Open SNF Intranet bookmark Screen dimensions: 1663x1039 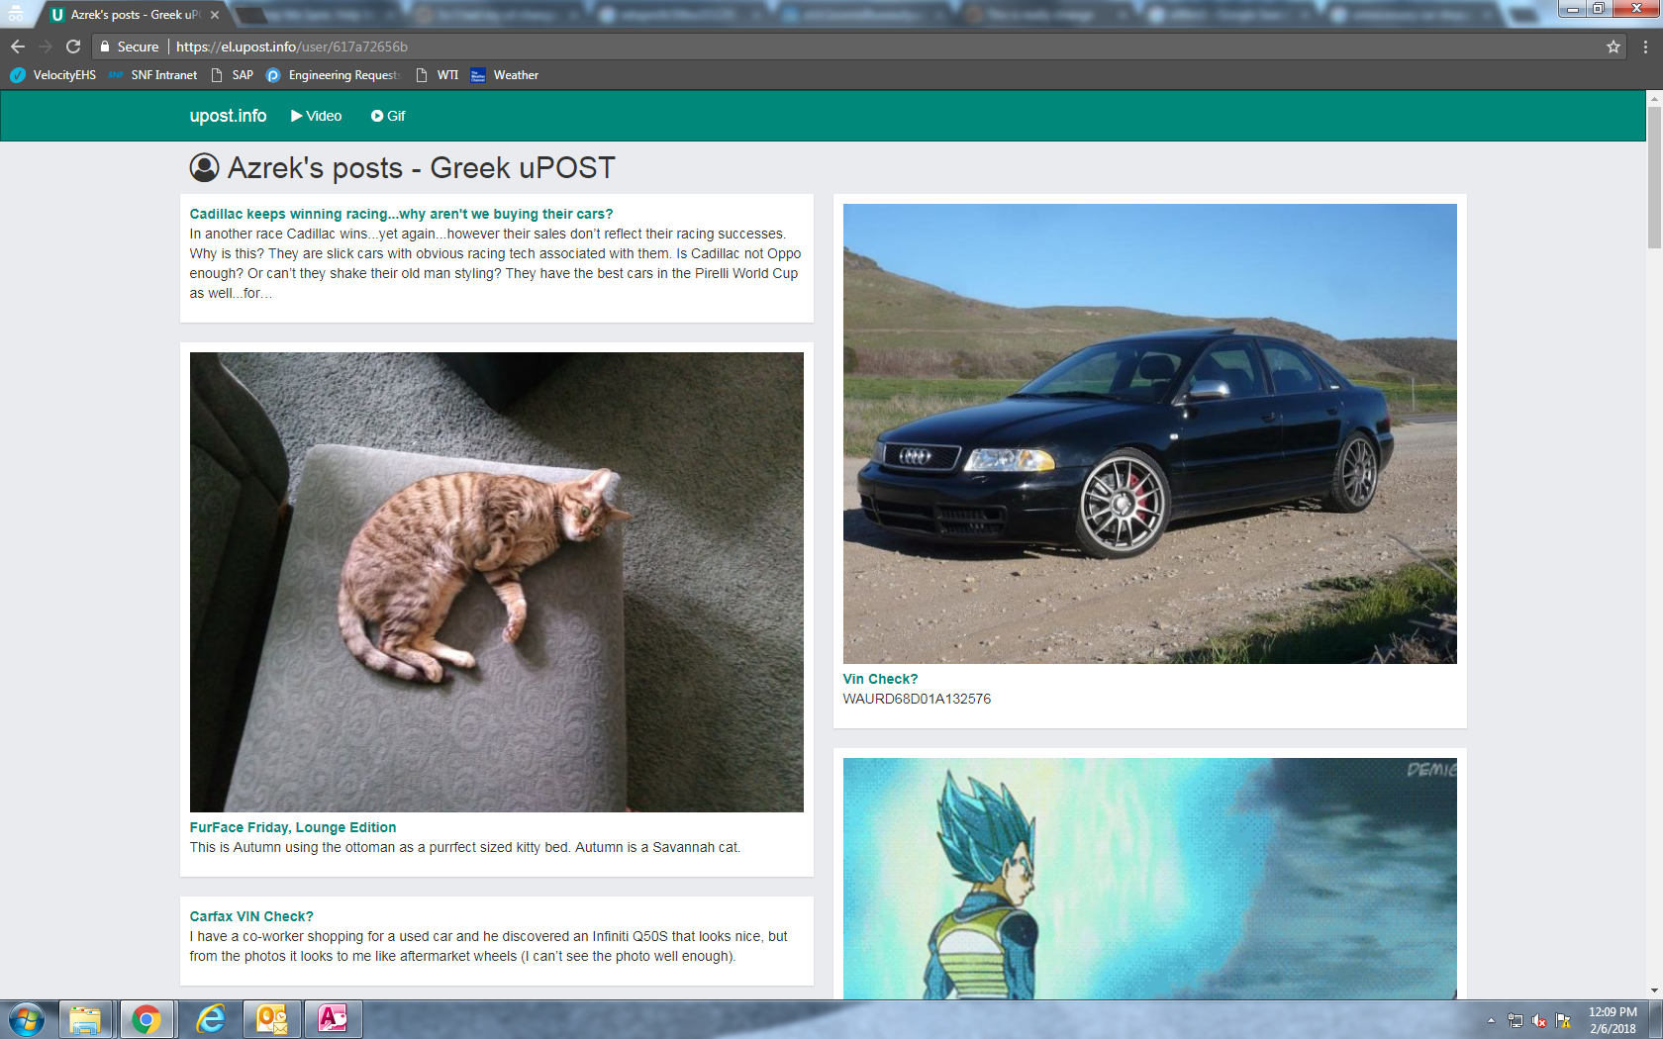(x=153, y=75)
